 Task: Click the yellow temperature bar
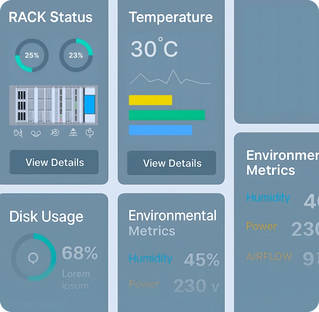tap(150, 100)
